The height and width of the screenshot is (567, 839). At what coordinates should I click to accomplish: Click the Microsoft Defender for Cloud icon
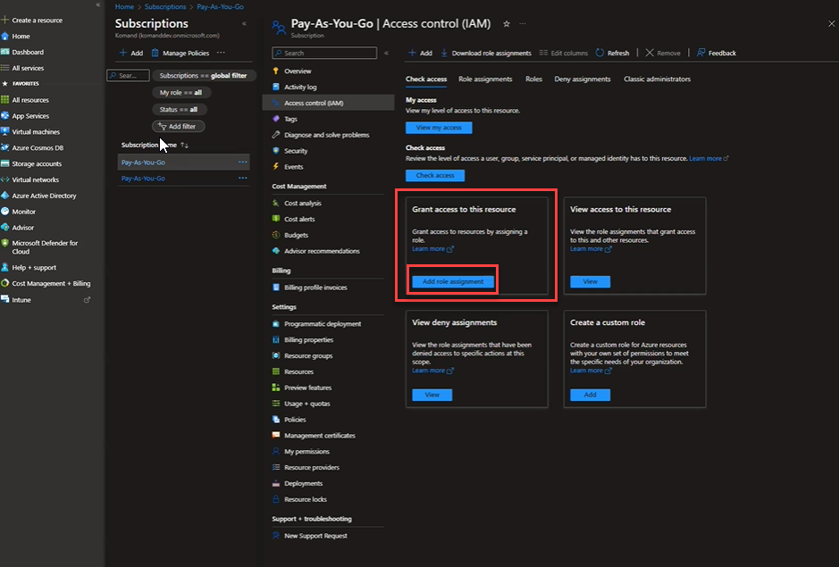tap(5, 243)
